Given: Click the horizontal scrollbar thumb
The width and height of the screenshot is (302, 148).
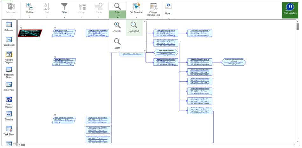Looking at the screenshot, I should tap(23, 145).
